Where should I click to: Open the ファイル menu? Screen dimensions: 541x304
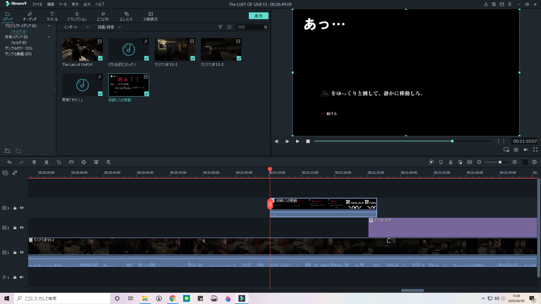[37, 4]
